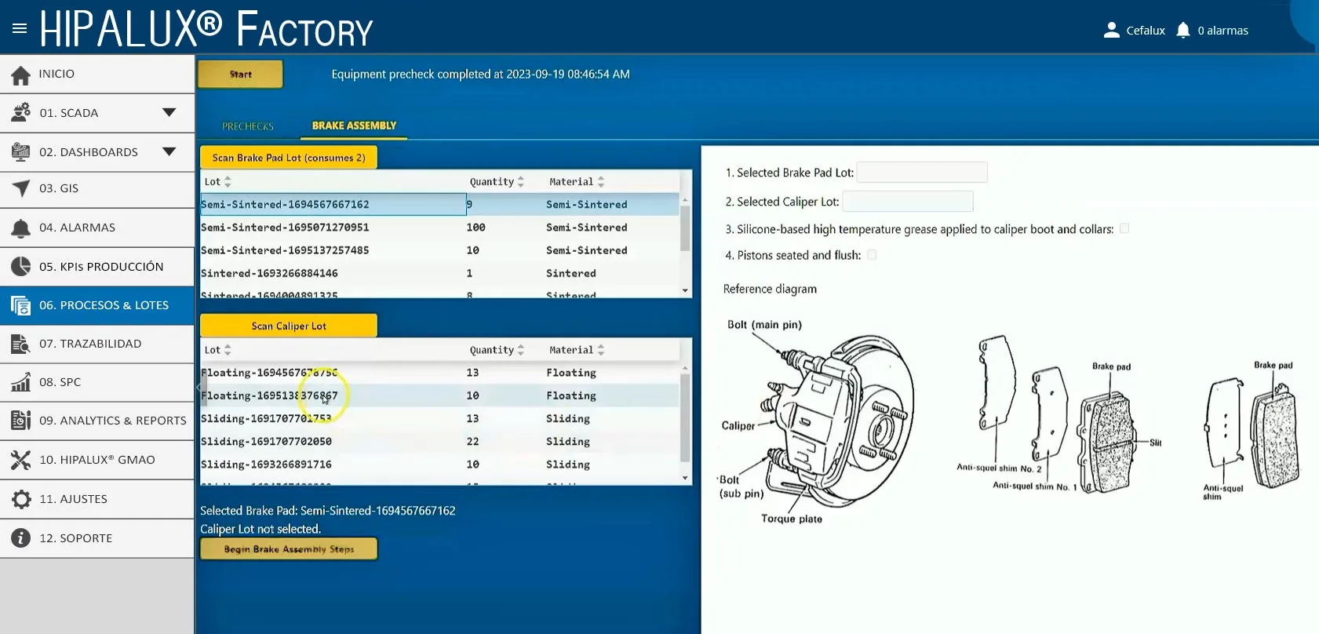1319x634 pixels.
Task: Select lot Semi-Sintered-1694567667162
Action: (439, 204)
